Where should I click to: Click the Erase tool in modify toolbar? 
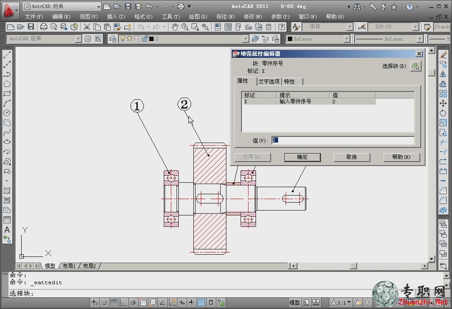point(443,54)
